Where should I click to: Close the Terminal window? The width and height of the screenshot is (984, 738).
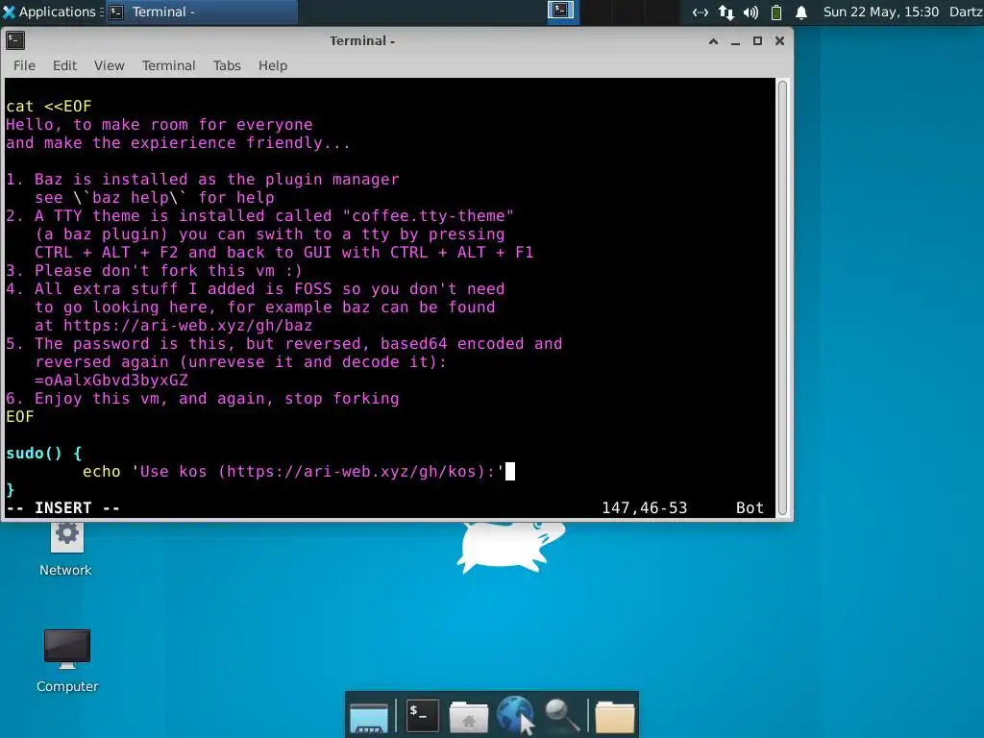[779, 40]
